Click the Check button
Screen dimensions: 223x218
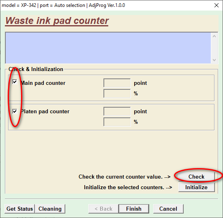(196, 177)
